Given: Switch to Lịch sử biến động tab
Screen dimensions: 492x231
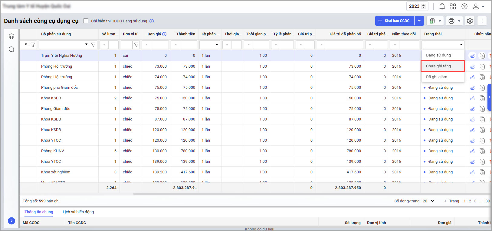Looking at the screenshot, I should click(x=78, y=212).
